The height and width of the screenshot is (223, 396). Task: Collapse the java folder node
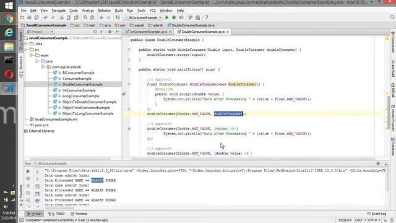pyautogui.click(x=37, y=61)
